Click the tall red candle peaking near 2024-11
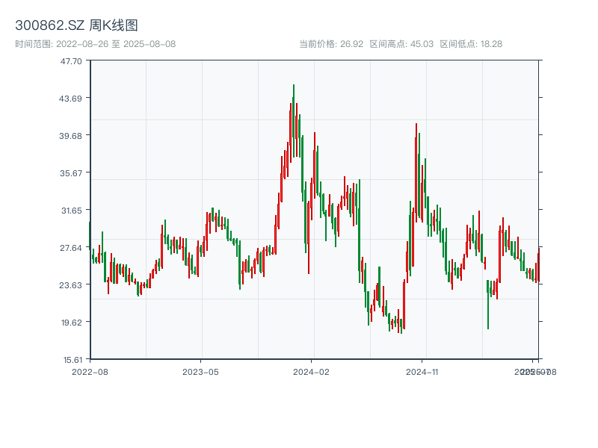Image resolution: width=598 pixels, height=448 pixels. pos(416,172)
